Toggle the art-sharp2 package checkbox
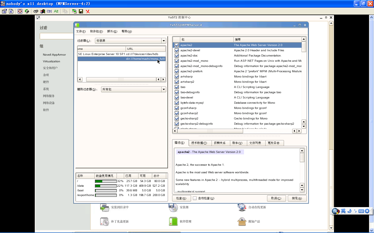 [x=177, y=82]
